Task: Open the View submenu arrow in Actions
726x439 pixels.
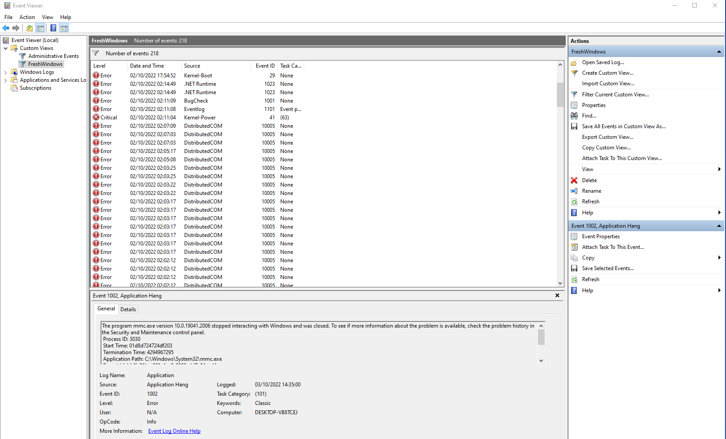Action: (x=719, y=169)
